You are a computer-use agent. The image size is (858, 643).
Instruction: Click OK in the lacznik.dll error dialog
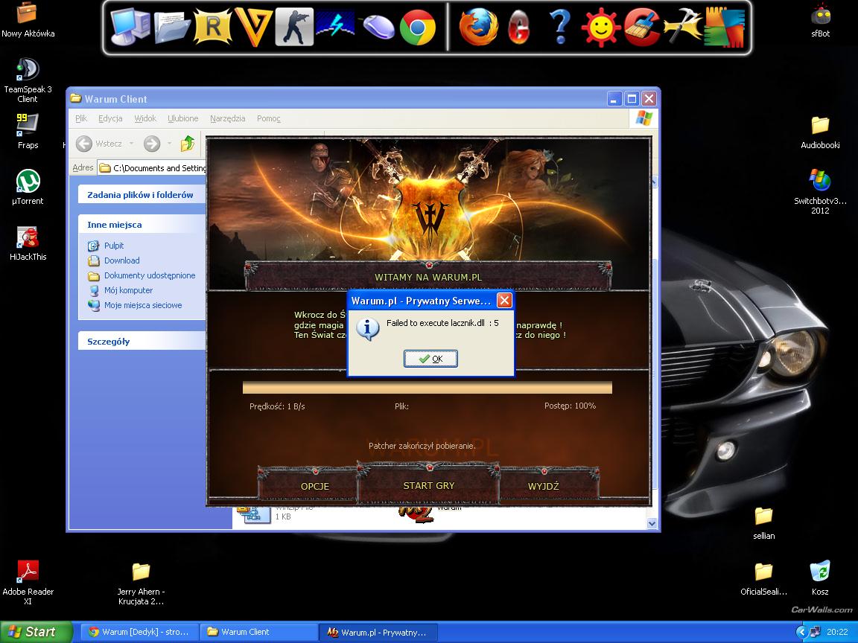pyautogui.click(x=430, y=359)
